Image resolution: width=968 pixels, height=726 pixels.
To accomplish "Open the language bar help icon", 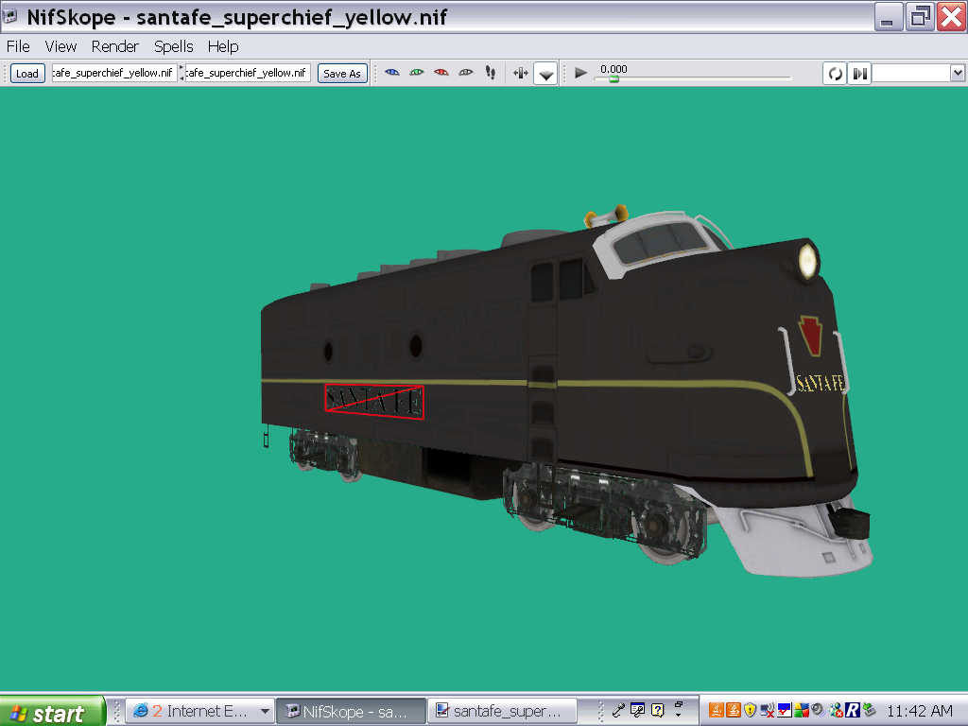I will (658, 711).
